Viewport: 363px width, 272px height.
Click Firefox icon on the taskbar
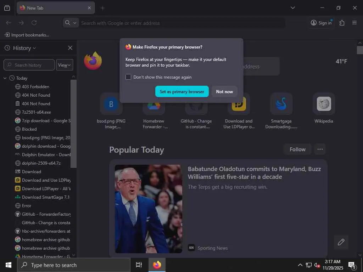tap(157, 265)
